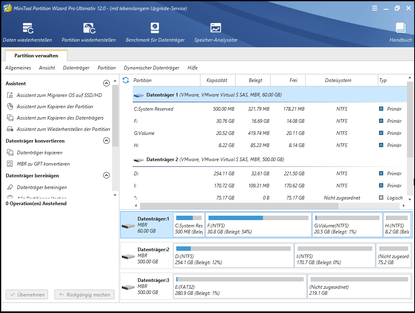Screen dimensions: 415x313
Task: Click Datenträger bereinigen eraser icon
Action: [x=10, y=187]
